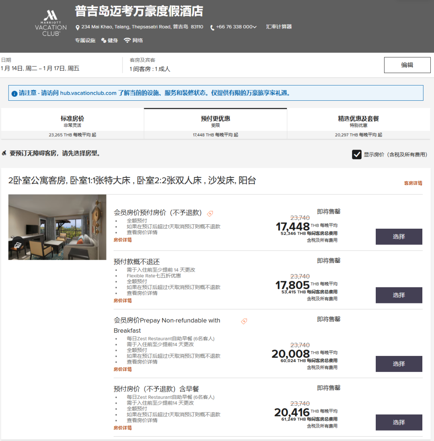Click the 网络 WiFi icon
This screenshot has width=434, height=441.
127,41
